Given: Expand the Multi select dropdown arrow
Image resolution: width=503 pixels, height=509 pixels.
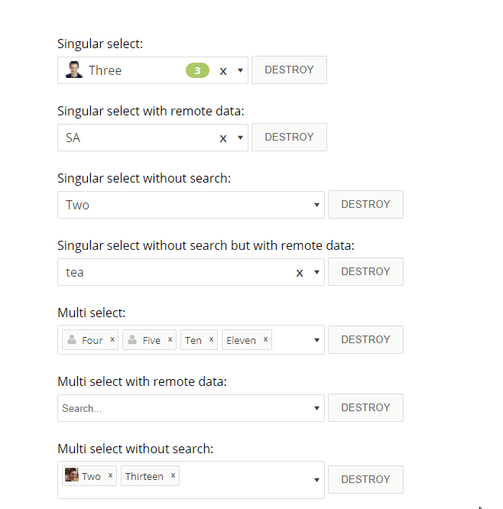Looking at the screenshot, I should 316,340.
